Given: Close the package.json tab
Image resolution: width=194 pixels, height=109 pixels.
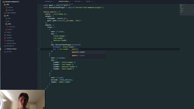Looking at the screenshot, I should [54, 2].
